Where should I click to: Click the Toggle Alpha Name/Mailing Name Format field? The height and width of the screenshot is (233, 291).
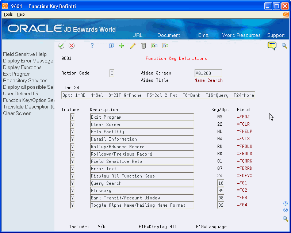click(142, 205)
